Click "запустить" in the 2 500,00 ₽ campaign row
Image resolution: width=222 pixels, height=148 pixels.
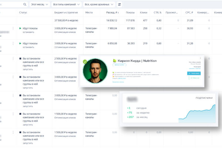pos(28,70)
